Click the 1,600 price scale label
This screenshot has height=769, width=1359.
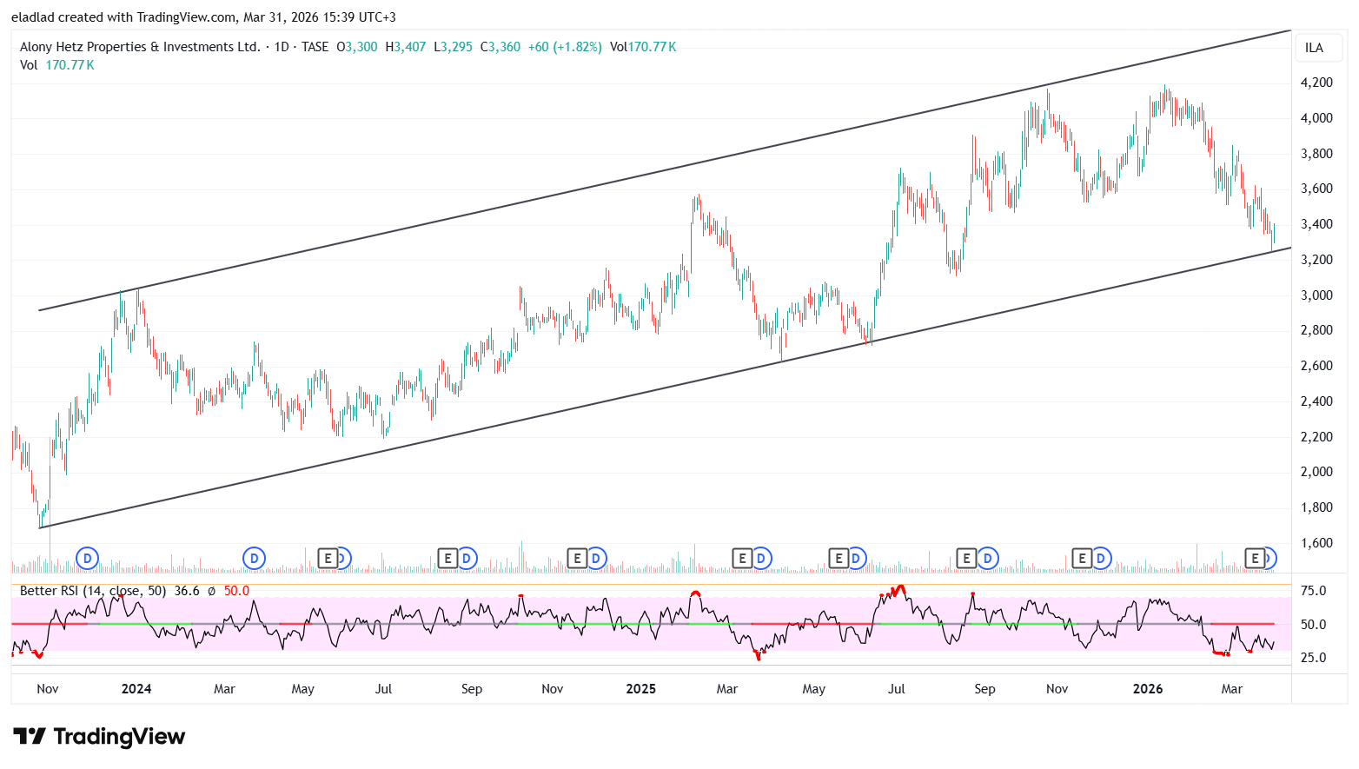click(1316, 543)
